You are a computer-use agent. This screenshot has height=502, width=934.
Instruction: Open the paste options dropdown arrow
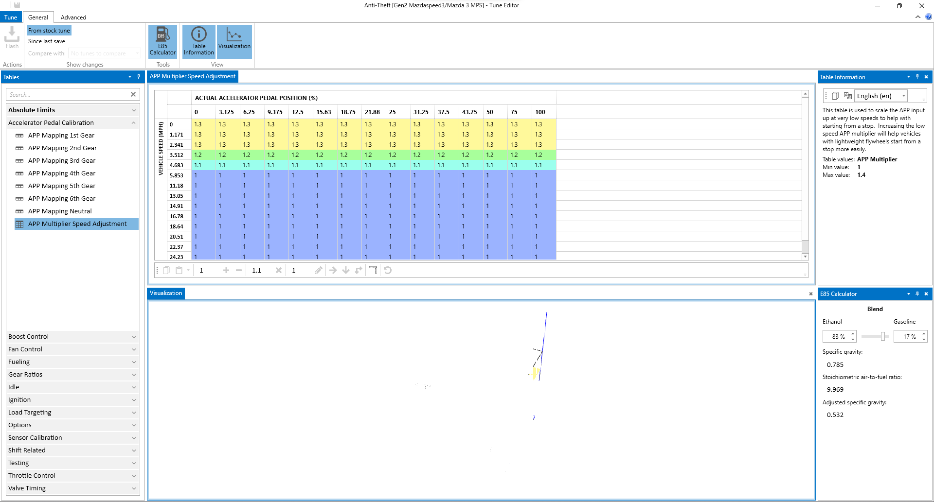click(188, 270)
